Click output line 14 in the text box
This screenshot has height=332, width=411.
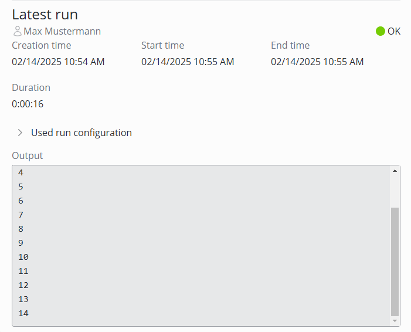tap(23, 313)
